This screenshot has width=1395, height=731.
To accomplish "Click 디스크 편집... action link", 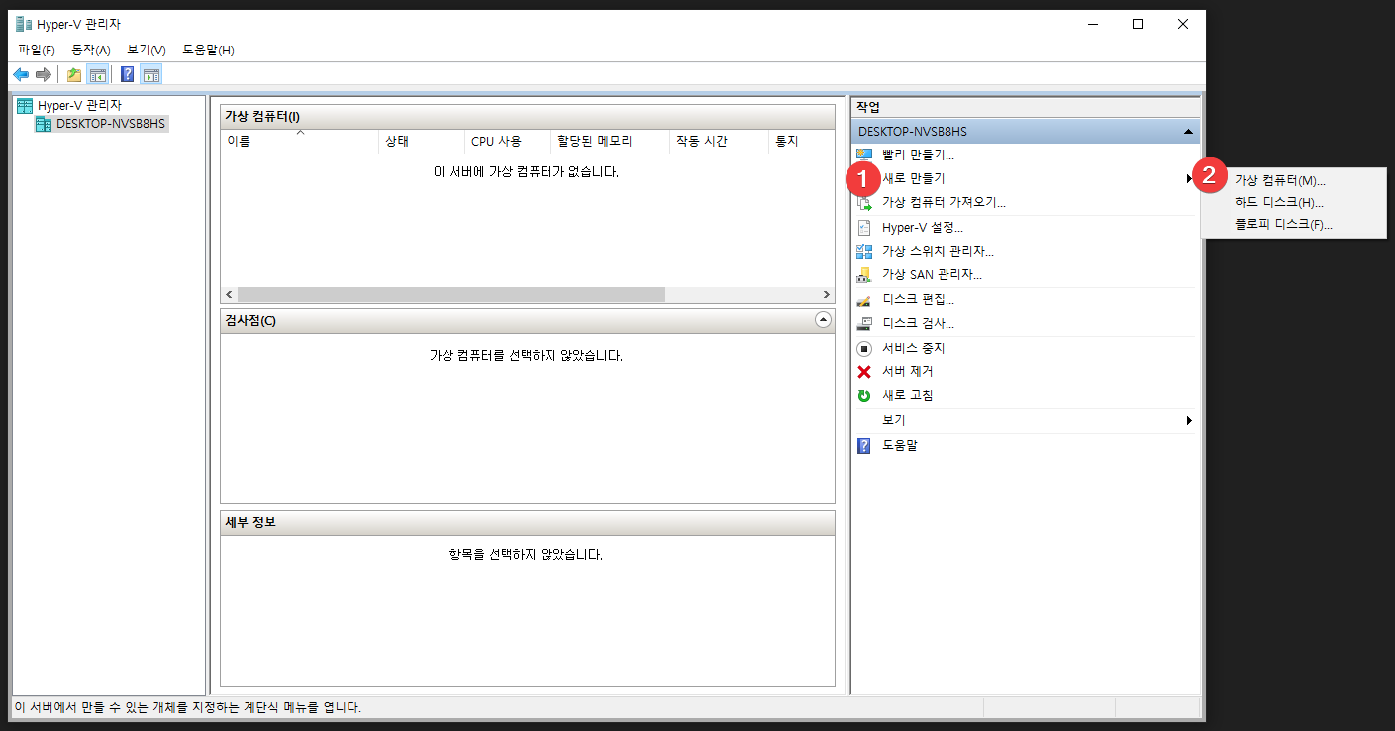I will pyautogui.click(x=918, y=300).
